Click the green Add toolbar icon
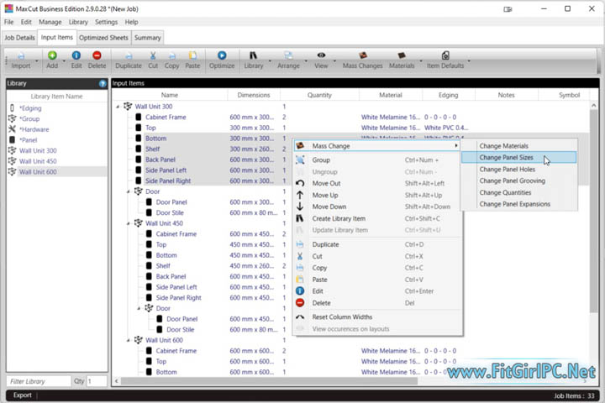This screenshot has width=605, height=403. [x=52, y=60]
